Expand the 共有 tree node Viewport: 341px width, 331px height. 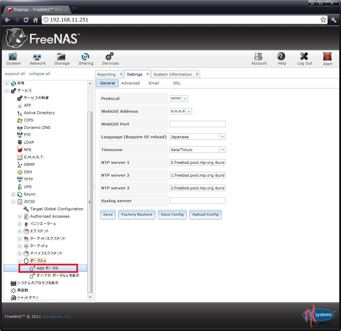pyautogui.click(x=7, y=83)
